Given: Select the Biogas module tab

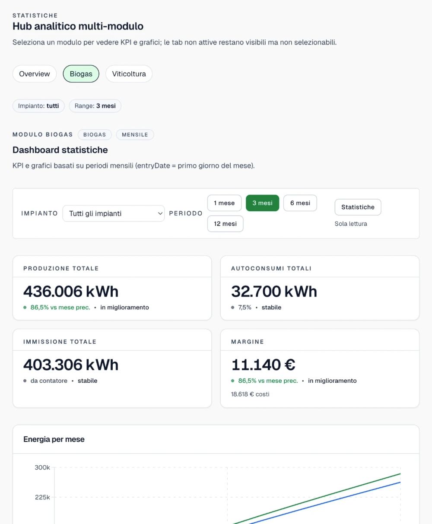Looking at the screenshot, I should (81, 74).
